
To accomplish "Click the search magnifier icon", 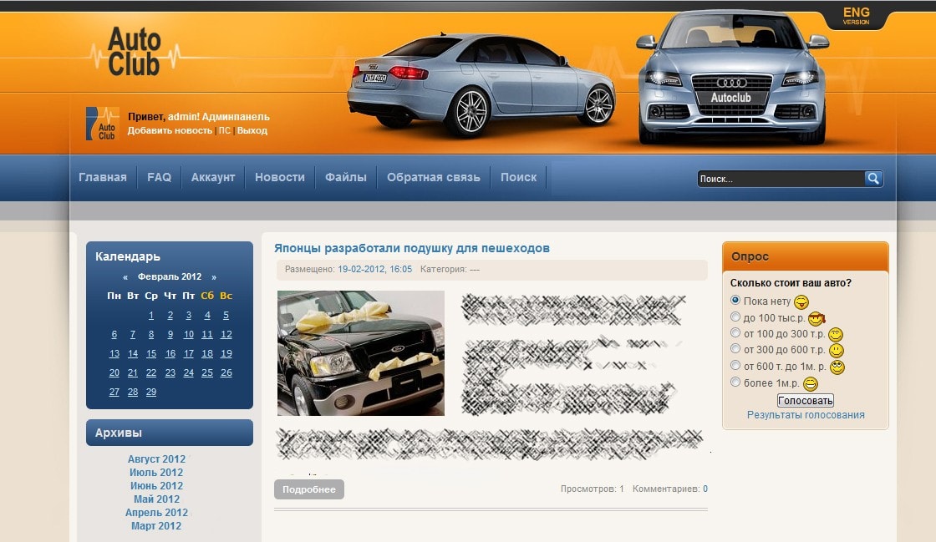I will point(873,178).
